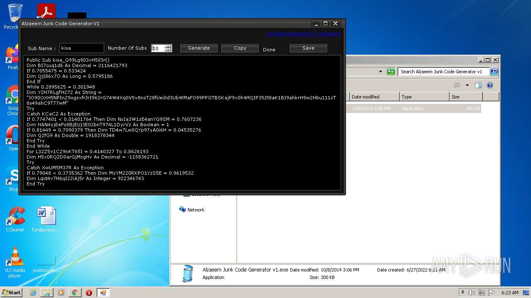Image resolution: width=531 pixels, height=298 pixels.
Task: Focus the Sub Name input field
Action: click(81, 48)
